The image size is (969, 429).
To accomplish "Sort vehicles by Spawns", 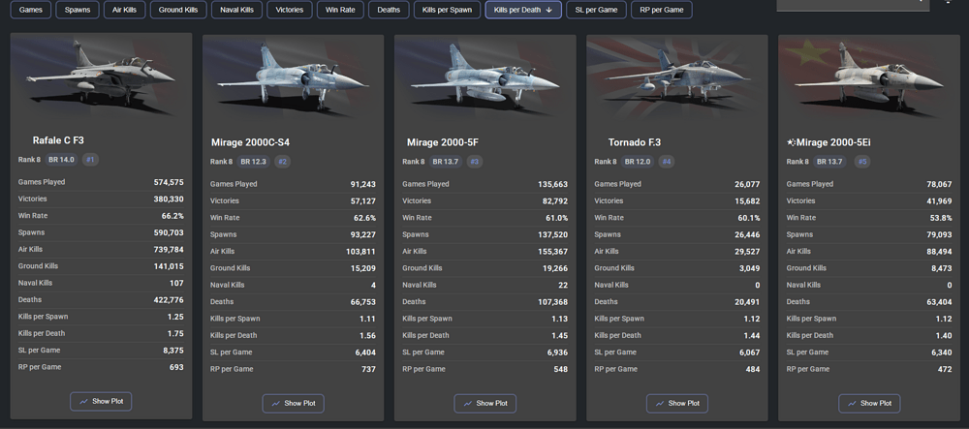I will point(78,10).
